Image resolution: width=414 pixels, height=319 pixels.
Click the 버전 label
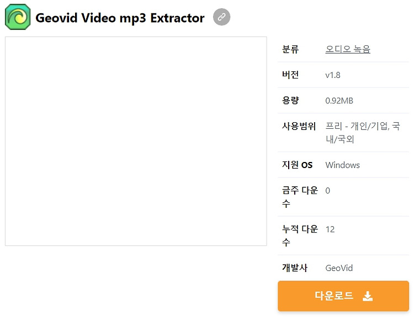290,75
